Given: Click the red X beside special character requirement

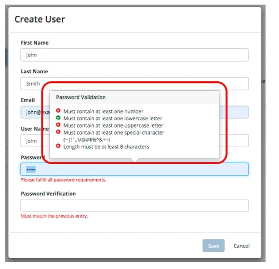Looking at the screenshot, I should point(58,132).
